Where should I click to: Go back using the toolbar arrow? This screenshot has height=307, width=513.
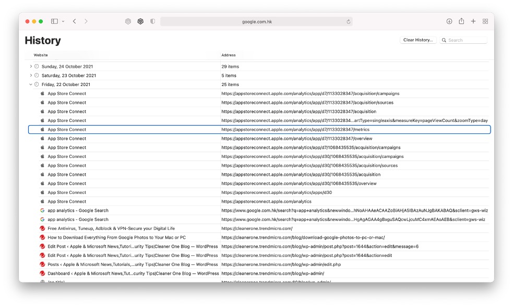tap(75, 21)
